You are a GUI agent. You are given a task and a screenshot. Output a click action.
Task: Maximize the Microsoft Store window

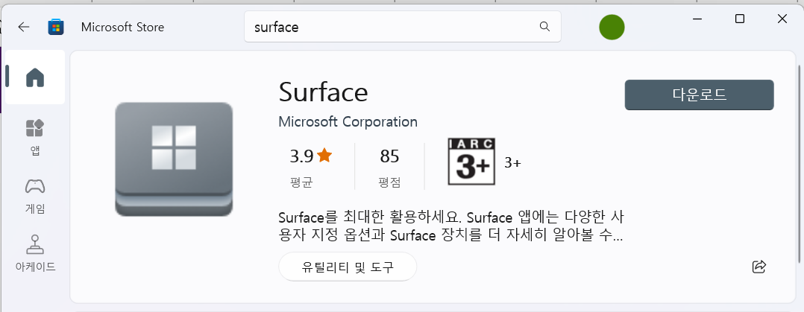pos(739,19)
